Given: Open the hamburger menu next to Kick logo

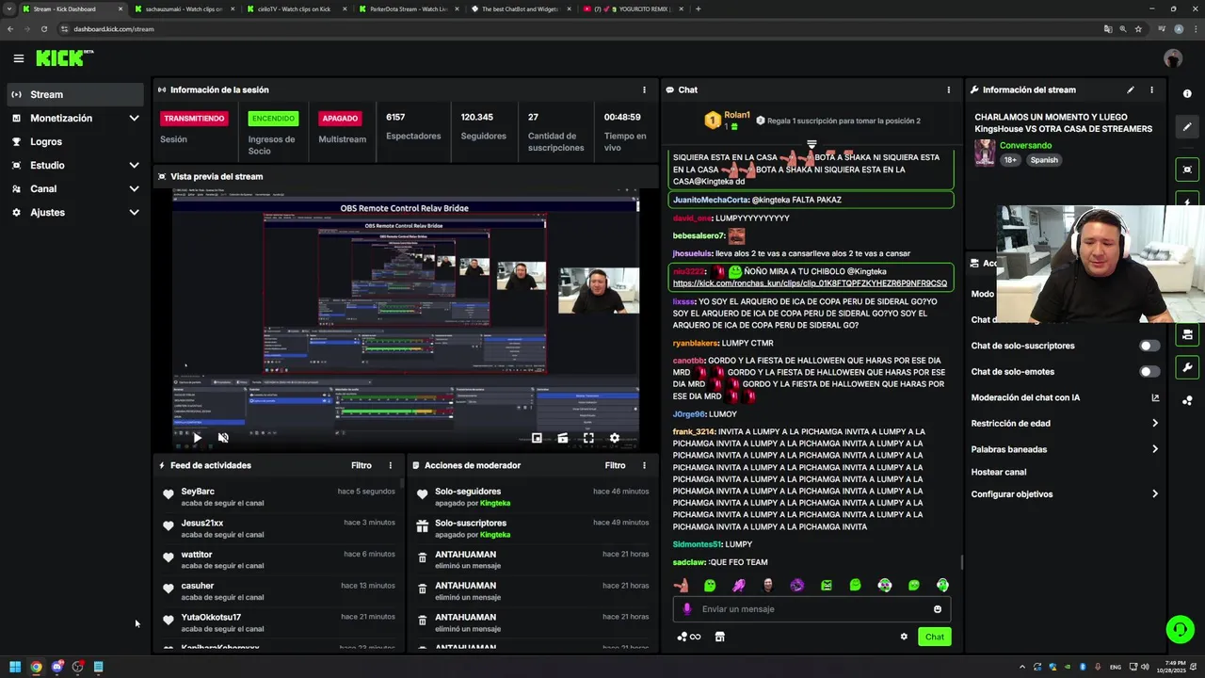Looking at the screenshot, I should (x=18, y=58).
